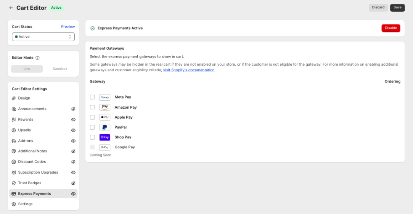Click the Shop Pay logo
The height and width of the screenshot is (214, 413).
104,137
